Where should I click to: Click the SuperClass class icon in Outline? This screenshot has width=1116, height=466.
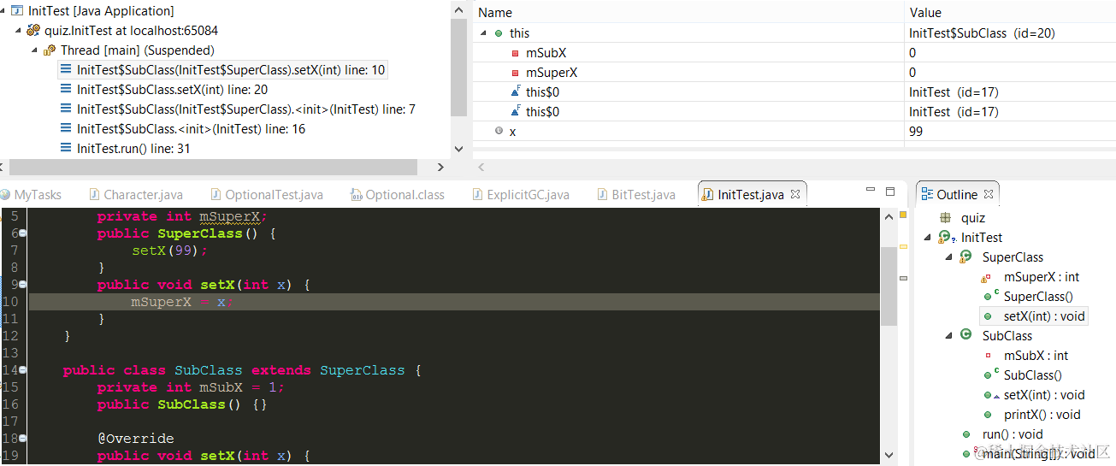point(966,257)
